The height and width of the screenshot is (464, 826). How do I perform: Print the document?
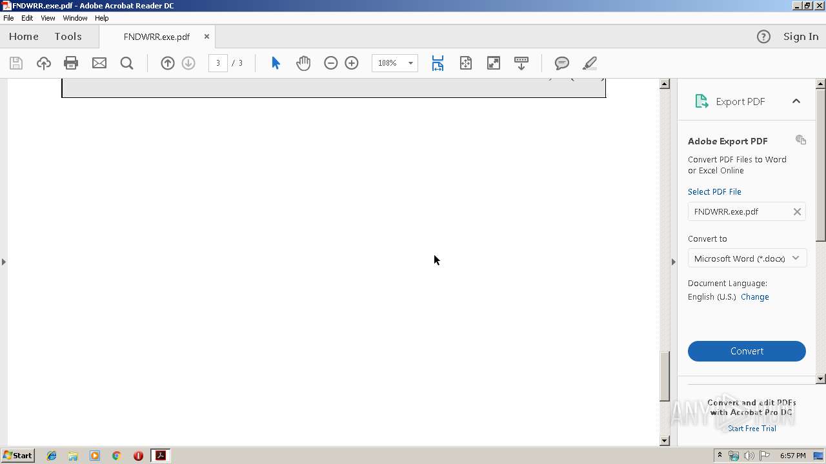(x=71, y=63)
